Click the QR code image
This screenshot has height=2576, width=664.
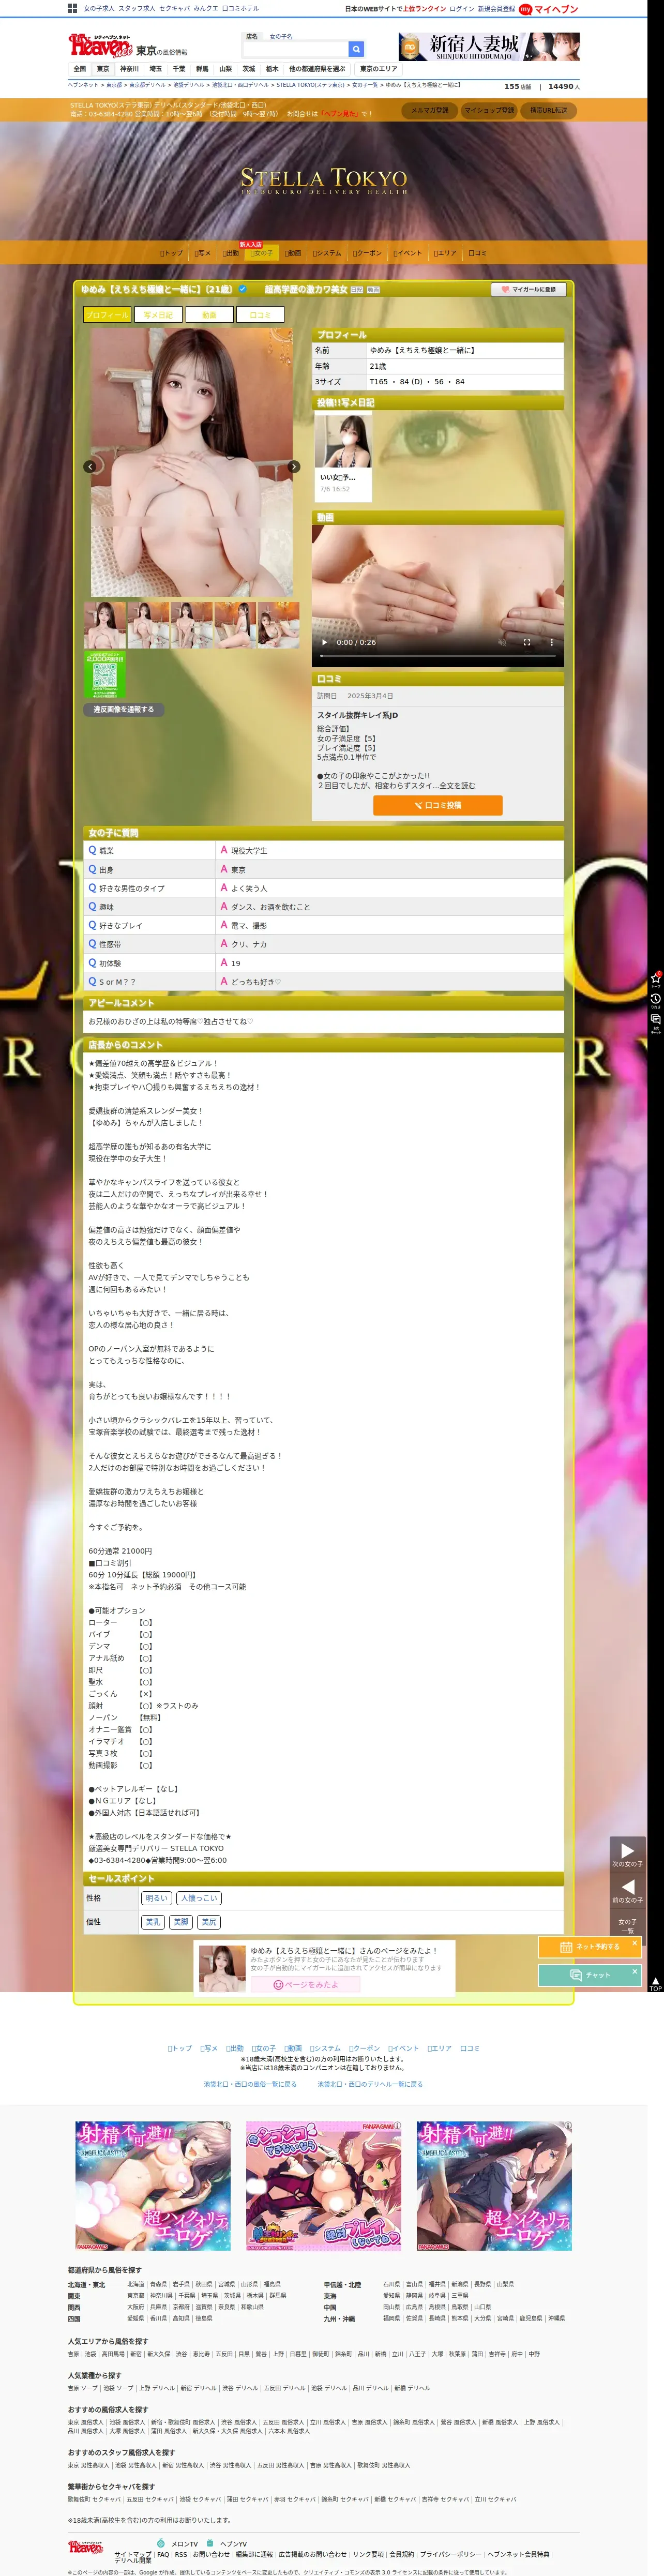click(104, 675)
